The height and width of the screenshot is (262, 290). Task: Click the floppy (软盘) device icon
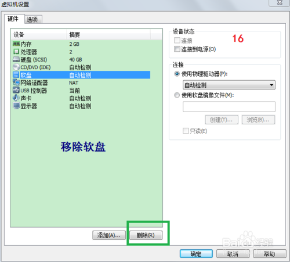[16, 75]
